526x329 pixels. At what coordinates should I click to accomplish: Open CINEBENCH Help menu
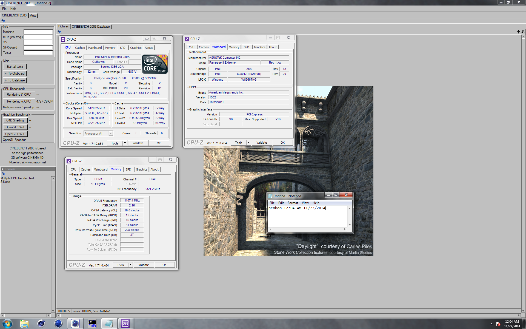(13, 9)
